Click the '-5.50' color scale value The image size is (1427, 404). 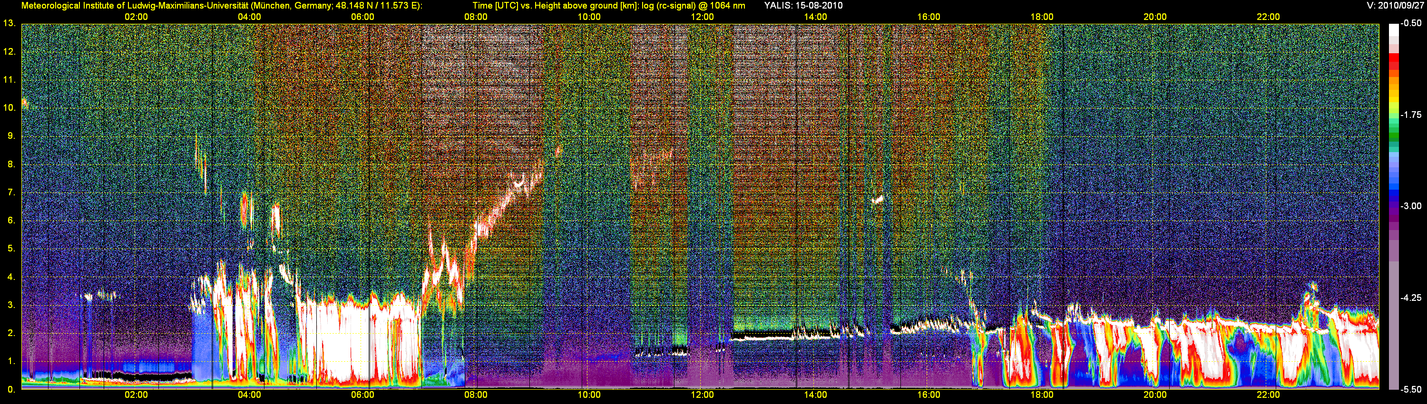pos(1411,390)
